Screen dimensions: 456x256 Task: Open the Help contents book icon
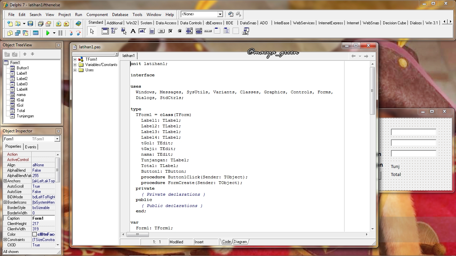[x=78, y=24]
